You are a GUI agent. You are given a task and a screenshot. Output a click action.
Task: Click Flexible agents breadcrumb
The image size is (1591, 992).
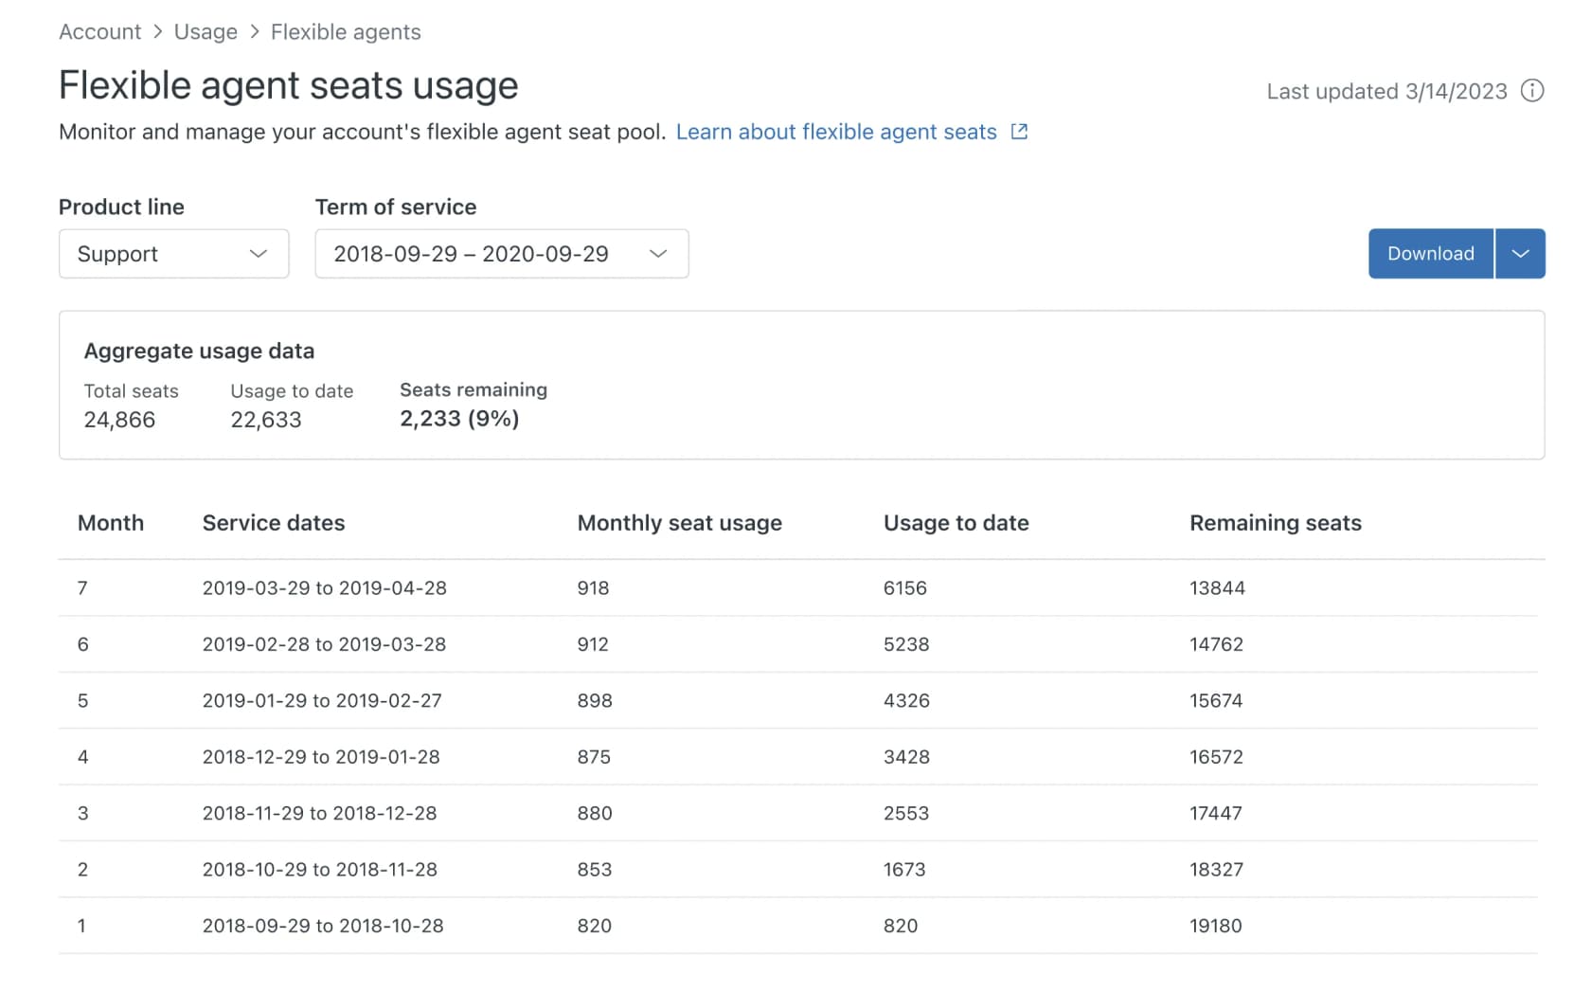[x=346, y=32]
